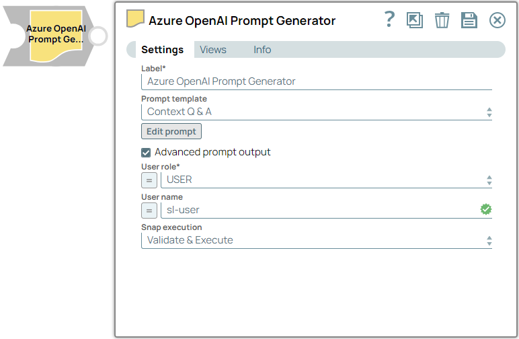Open the User role dropdown

click(x=326, y=180)
